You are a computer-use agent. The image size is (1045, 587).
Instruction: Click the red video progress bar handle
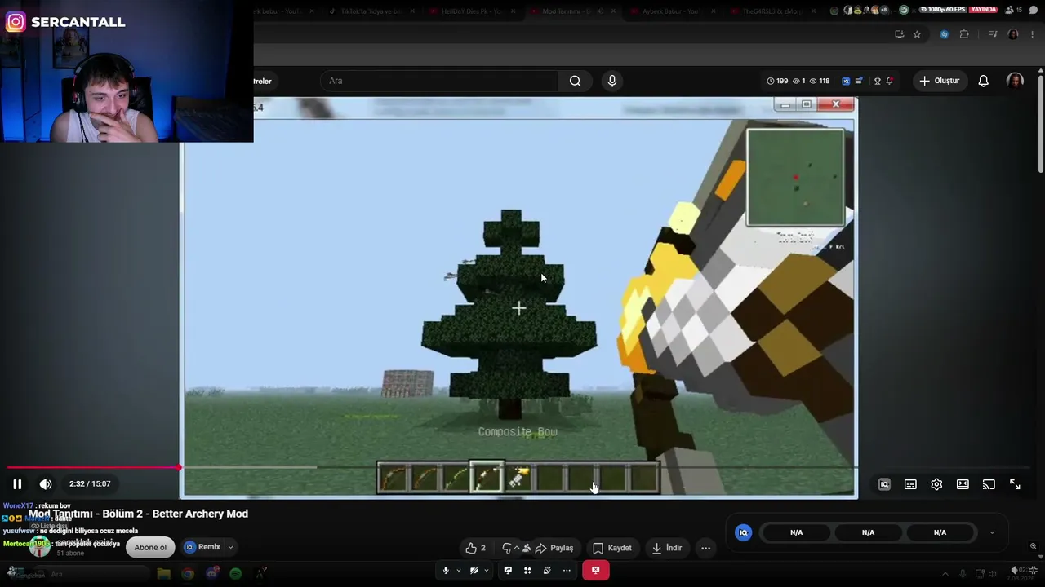(x=179, y=467)
